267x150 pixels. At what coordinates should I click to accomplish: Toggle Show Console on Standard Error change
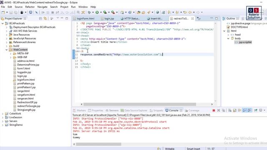pos(249,110)
